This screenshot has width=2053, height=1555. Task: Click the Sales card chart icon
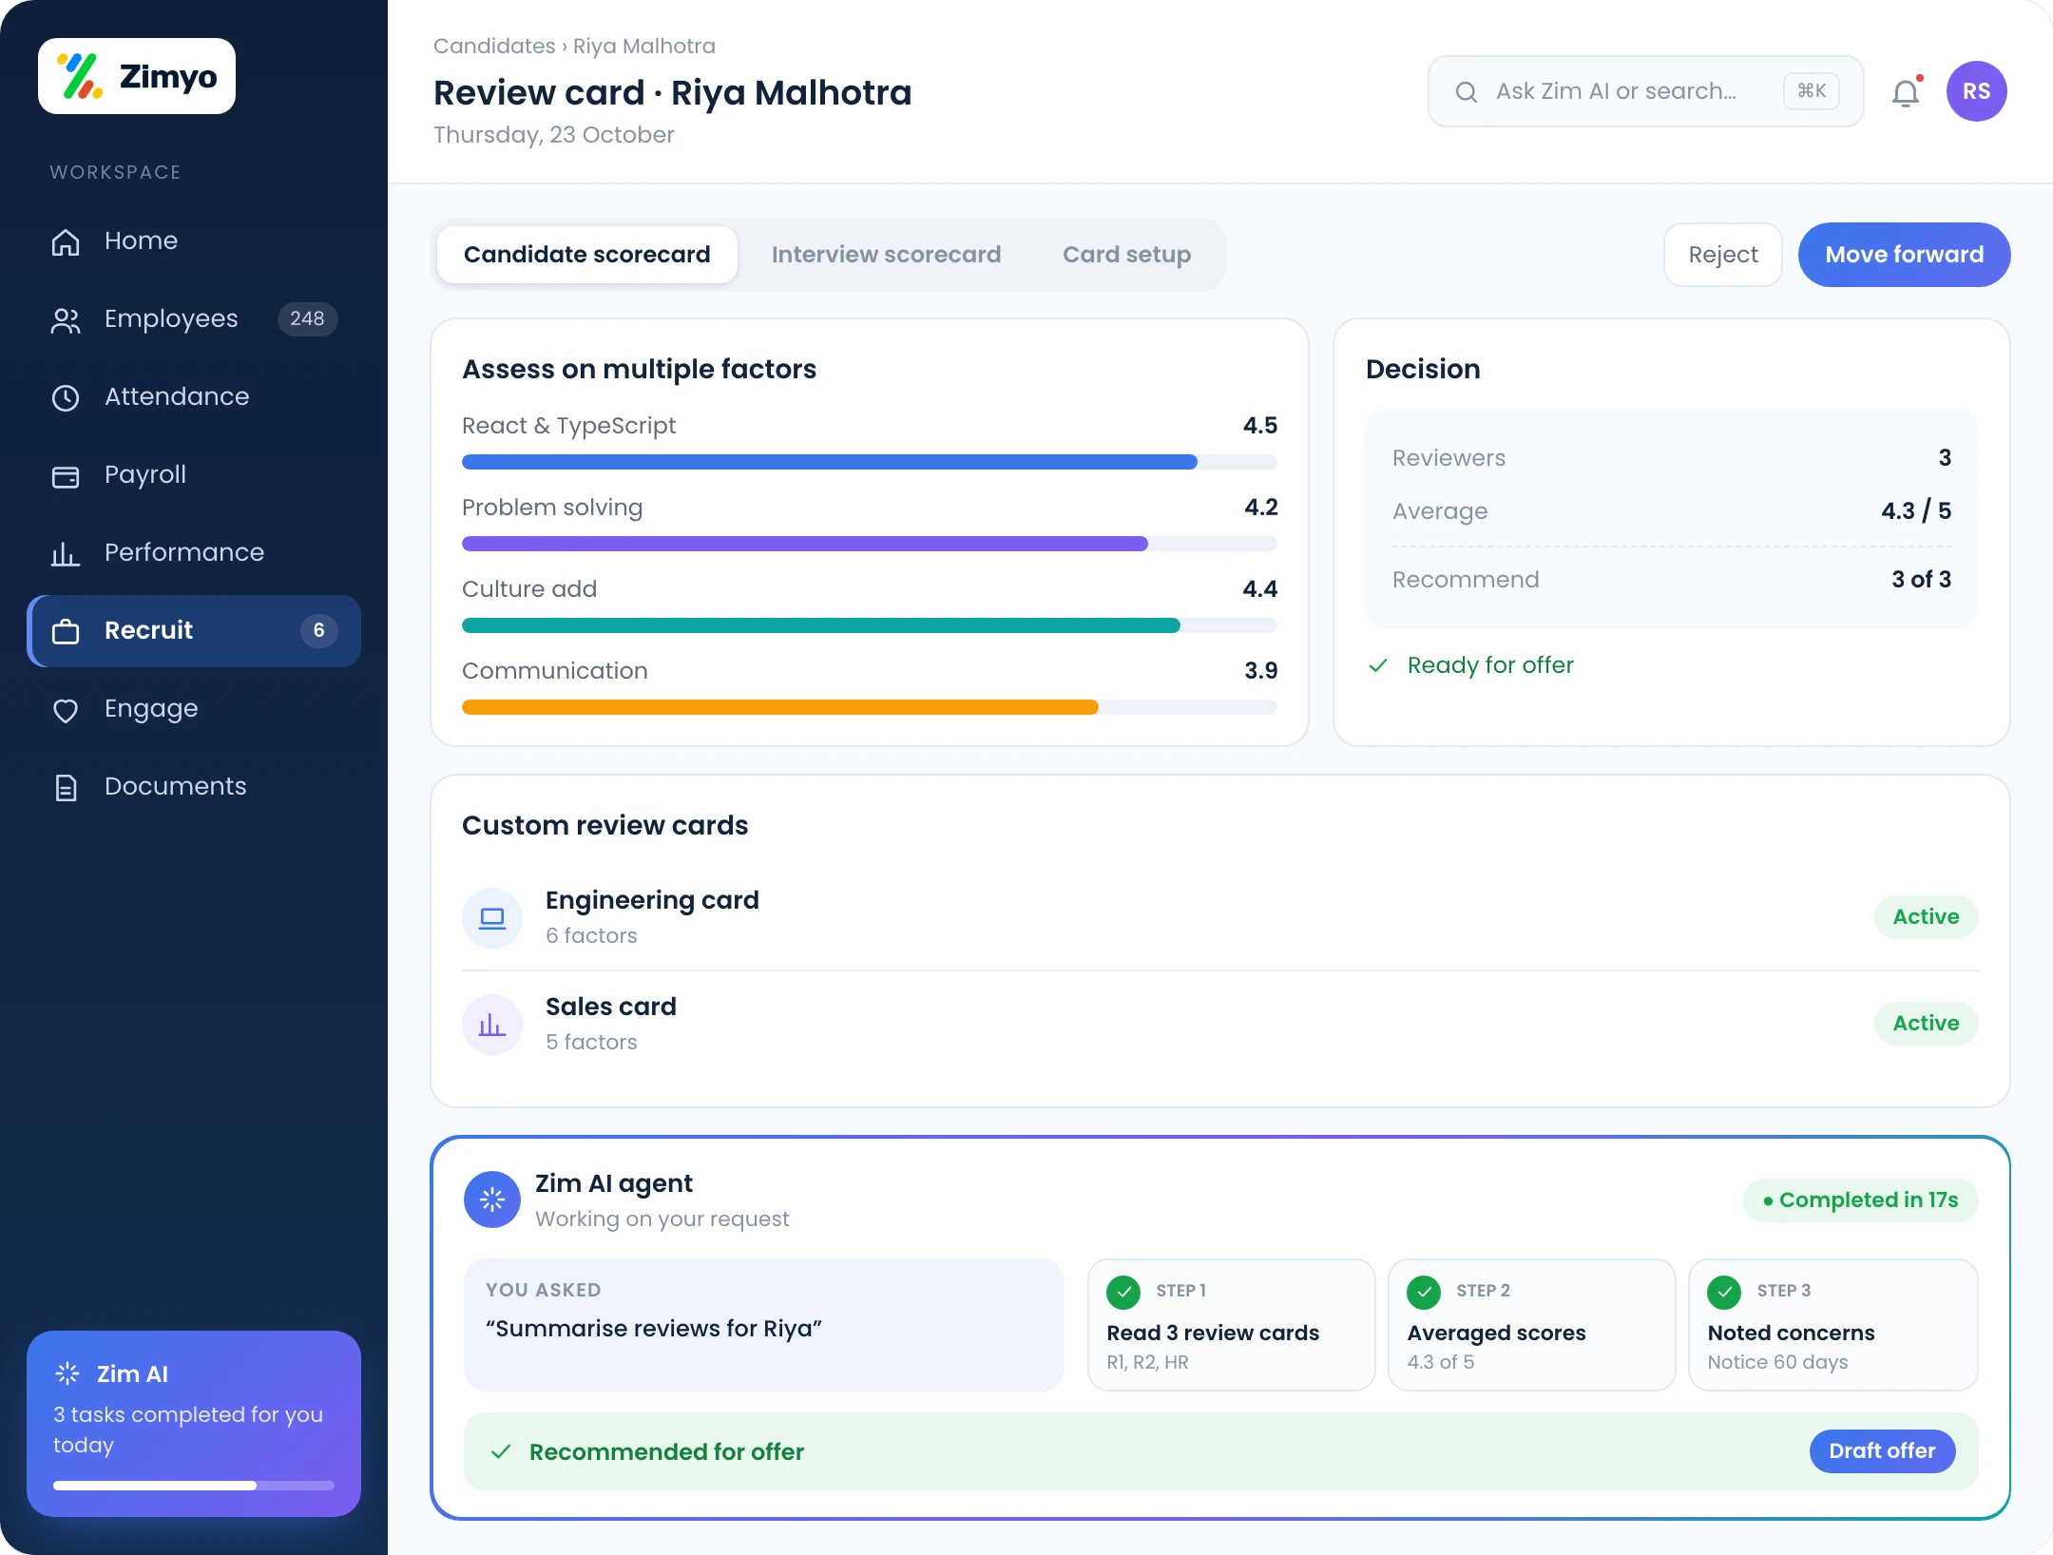(492, 1024)
